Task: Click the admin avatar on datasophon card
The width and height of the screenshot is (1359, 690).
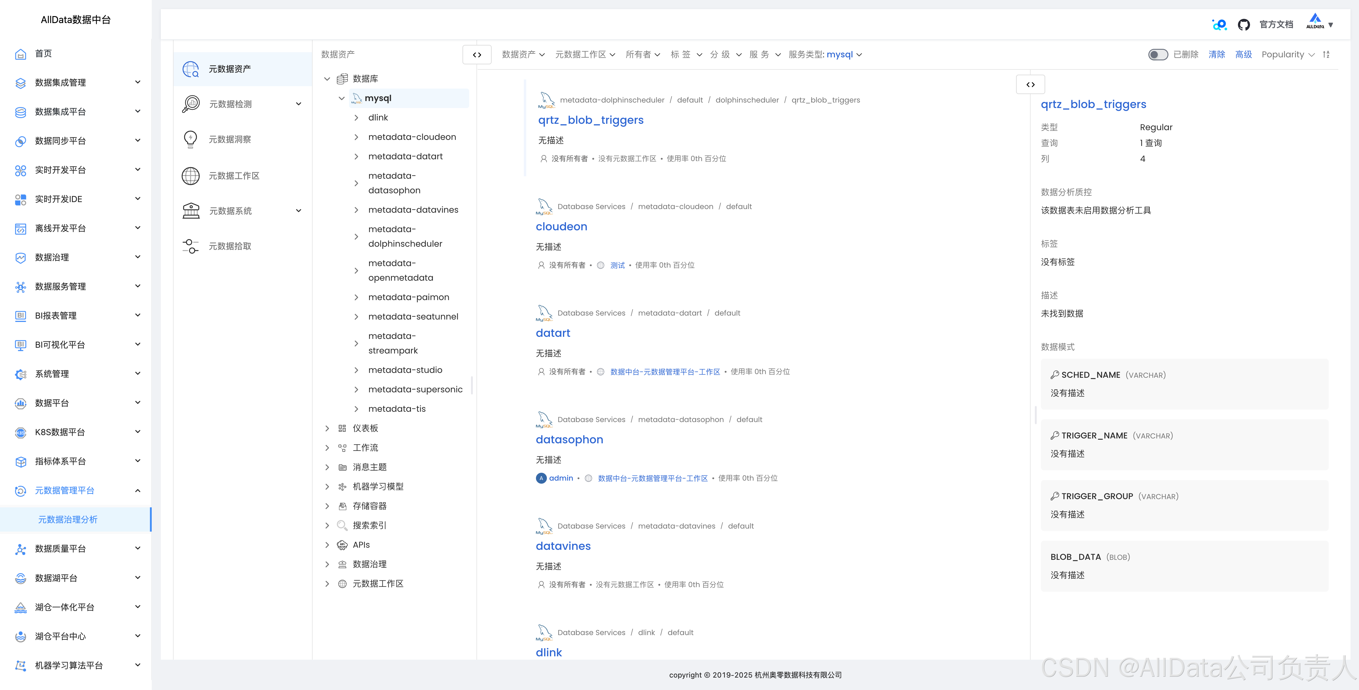Action: click(x=541, y=479)
